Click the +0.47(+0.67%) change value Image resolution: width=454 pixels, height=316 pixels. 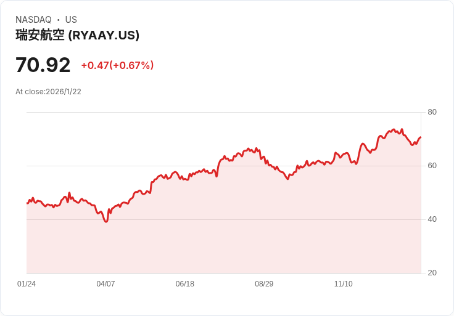click(x=117, y=65)
